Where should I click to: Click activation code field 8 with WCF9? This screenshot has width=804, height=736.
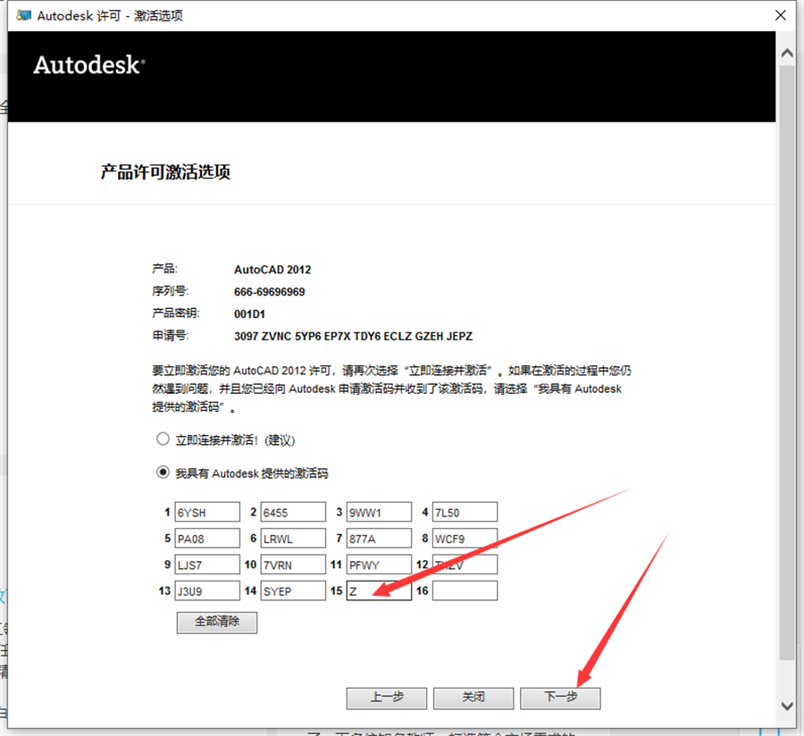click(x=465, y=539)
